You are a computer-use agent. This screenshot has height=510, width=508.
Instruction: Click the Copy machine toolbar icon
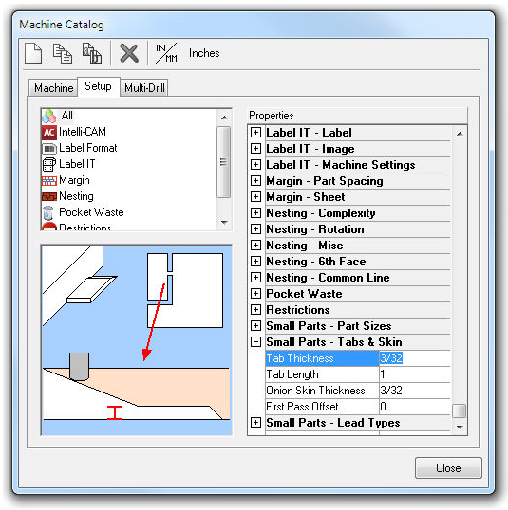coord(63,53)
